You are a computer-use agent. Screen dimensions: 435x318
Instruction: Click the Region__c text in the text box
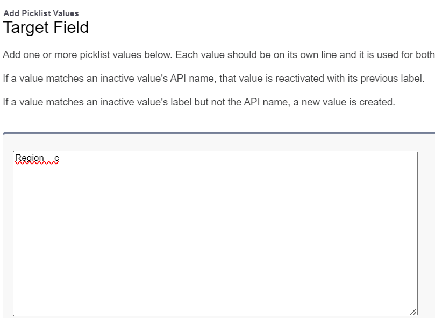[37, 158]
